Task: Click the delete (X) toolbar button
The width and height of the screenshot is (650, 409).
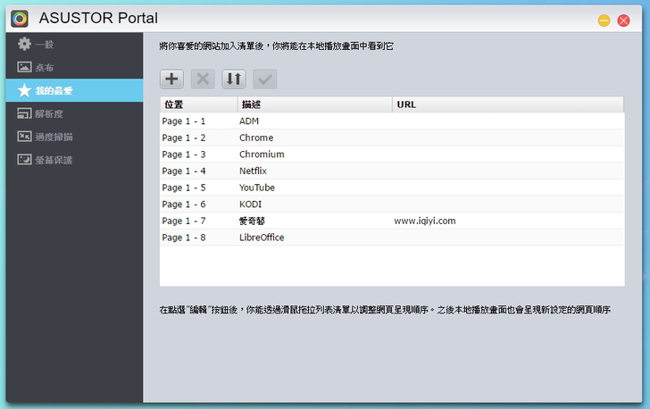Action: pyautogui.click(x=203, y=79)
